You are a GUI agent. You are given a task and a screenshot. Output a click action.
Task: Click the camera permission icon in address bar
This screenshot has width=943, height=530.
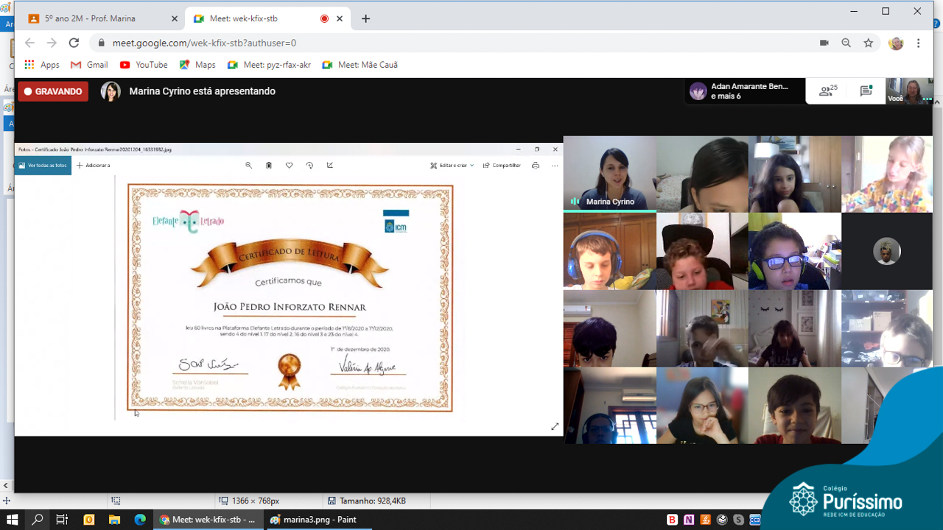[824, 43]
